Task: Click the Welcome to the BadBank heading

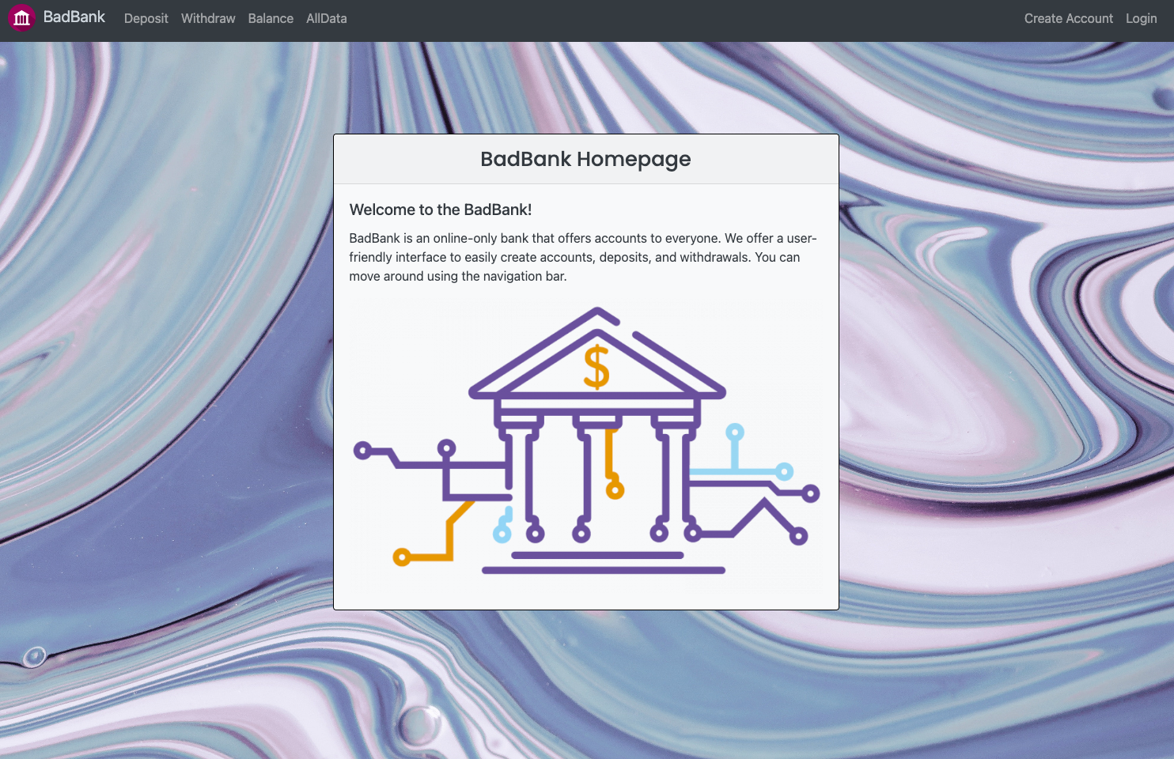Action: pyautogui.click(x=441, y=210)
